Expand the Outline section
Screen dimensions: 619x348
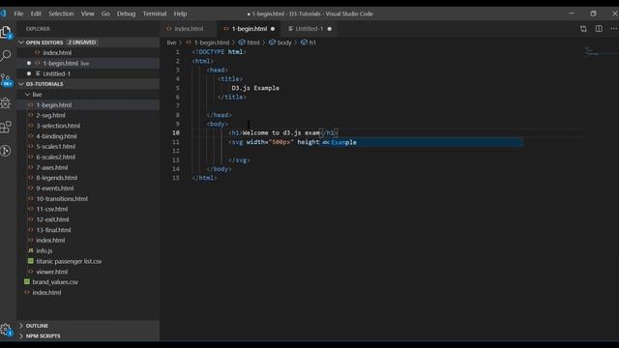(21, 326)
